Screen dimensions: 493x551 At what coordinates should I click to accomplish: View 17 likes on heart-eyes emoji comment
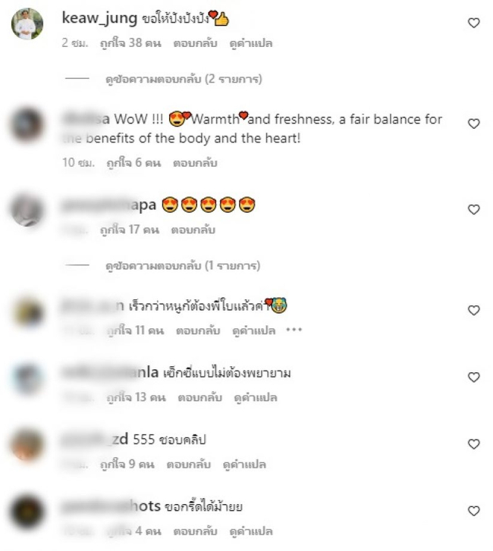coord(130,230)
